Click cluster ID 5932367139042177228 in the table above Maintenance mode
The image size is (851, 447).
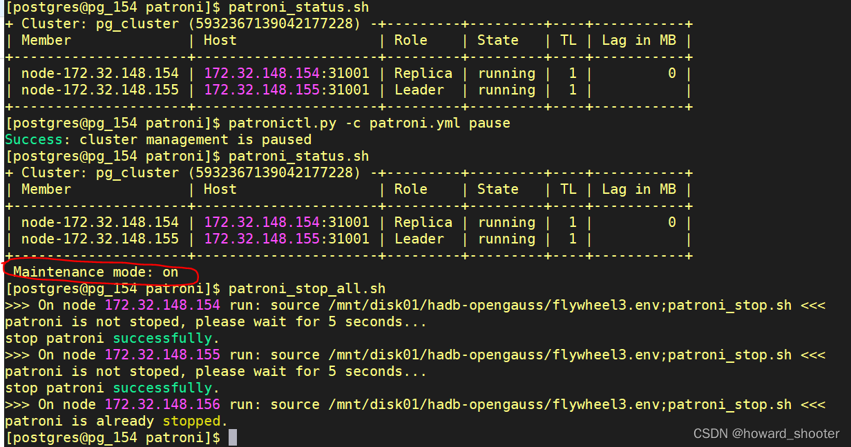(274, 173)
